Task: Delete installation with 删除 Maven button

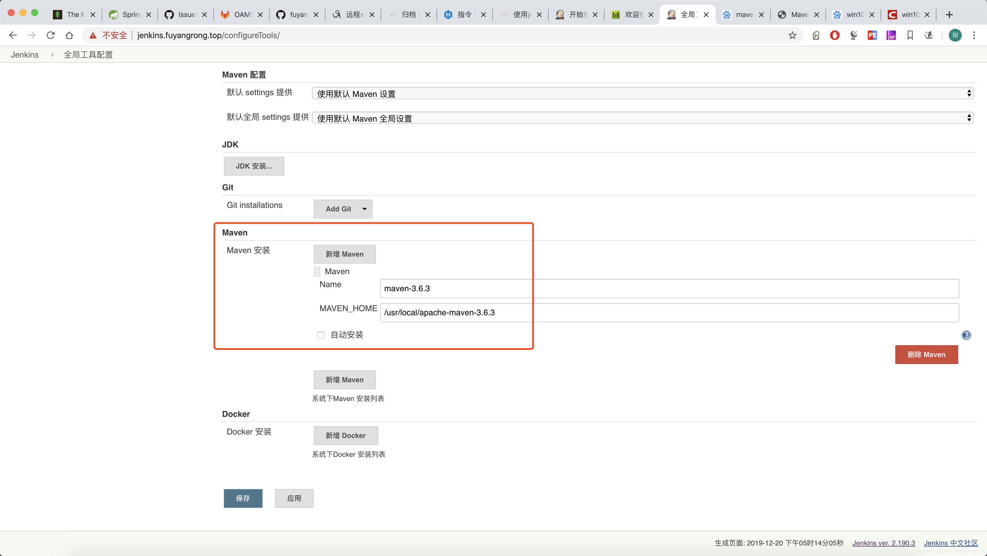Action: click(926, 354)
